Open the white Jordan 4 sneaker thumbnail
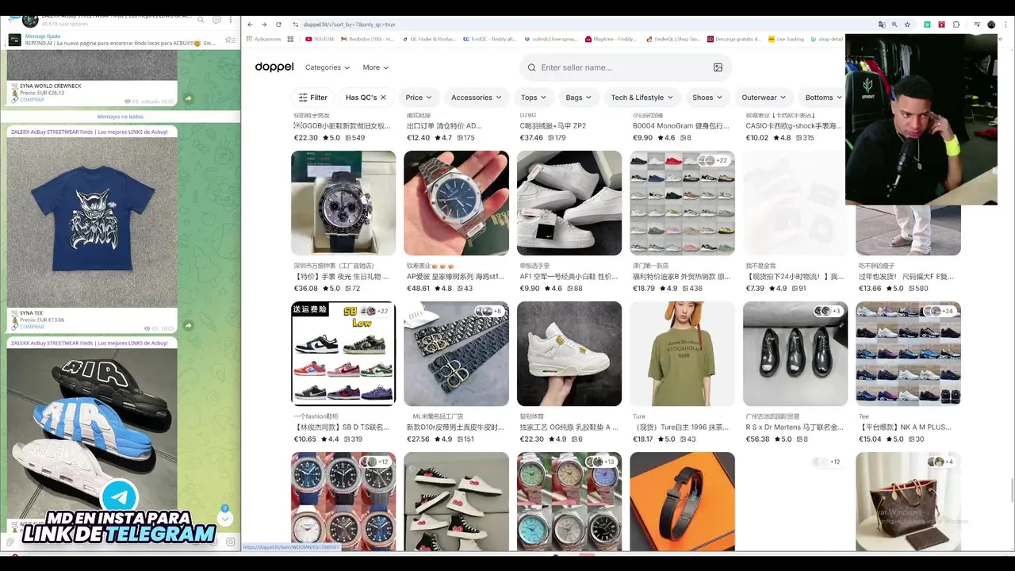This screenshot has width=1015, height=571. [x=569, y=354]
